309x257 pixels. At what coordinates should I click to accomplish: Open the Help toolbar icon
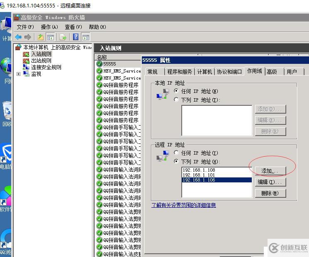point(75,37)
